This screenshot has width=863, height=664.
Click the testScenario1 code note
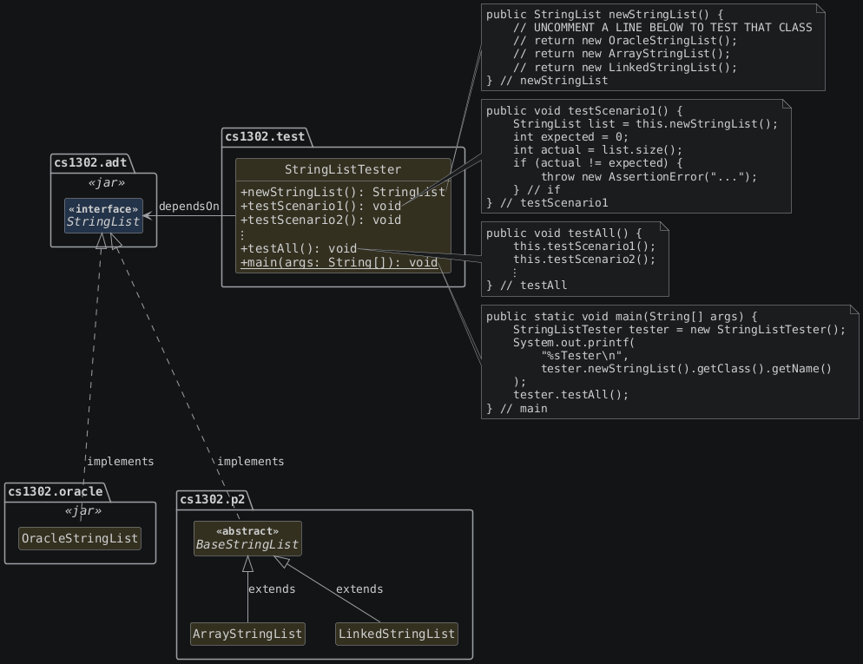(x=636, y=156)
